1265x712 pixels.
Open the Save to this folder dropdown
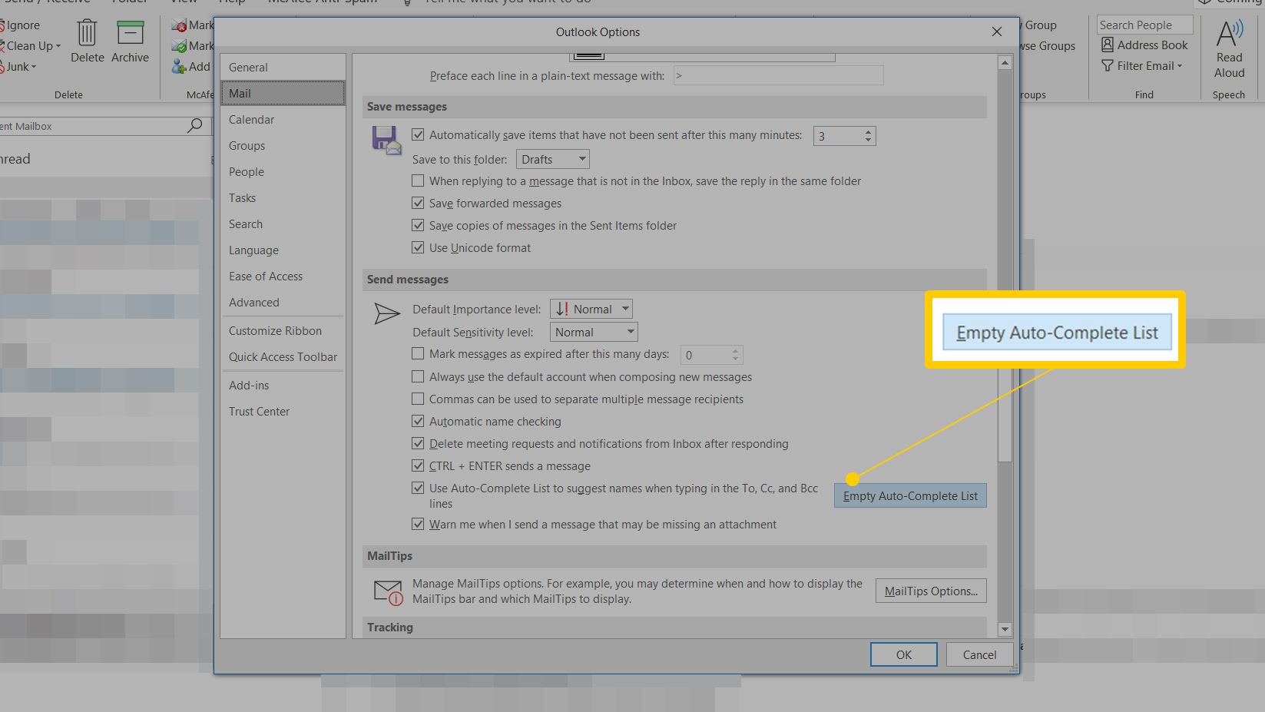[x=552, y=159]
